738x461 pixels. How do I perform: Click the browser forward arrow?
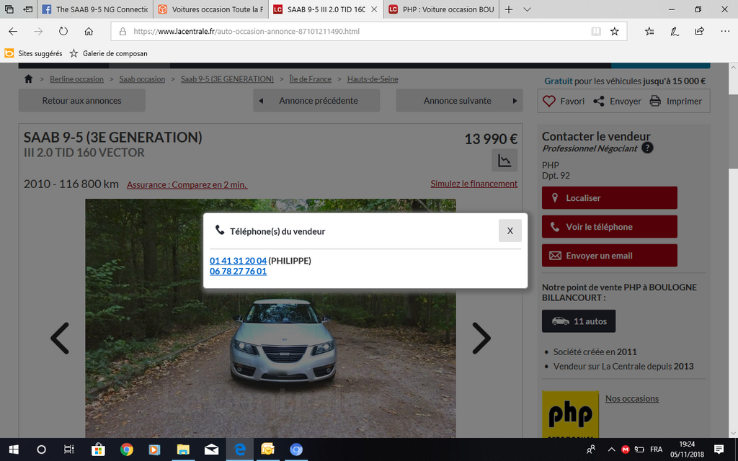coord(38,32)
